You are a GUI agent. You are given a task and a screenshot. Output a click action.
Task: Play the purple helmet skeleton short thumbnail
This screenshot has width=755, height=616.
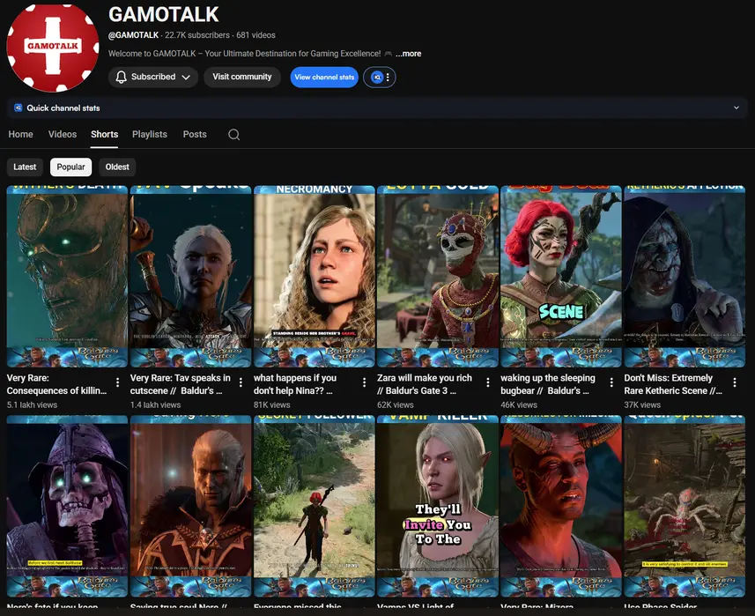(x=67, y=506)
